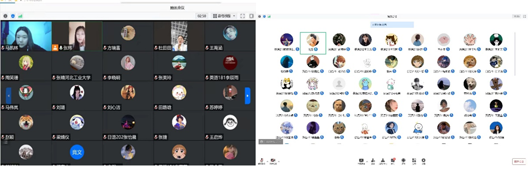Select 马凯林's video tile
The image size is (529, 169).
pyautogui.click(x=26, y=36)
